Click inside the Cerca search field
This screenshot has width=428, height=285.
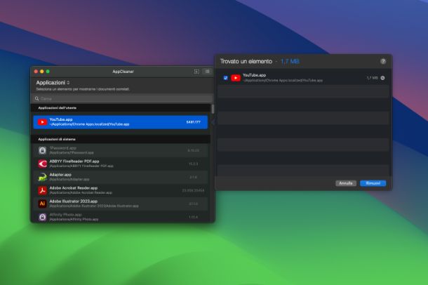pos(122,98)
